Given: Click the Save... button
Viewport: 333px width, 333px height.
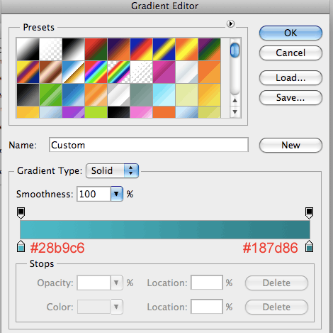Looking at the screenshot, I should click(x=290, y=97).
